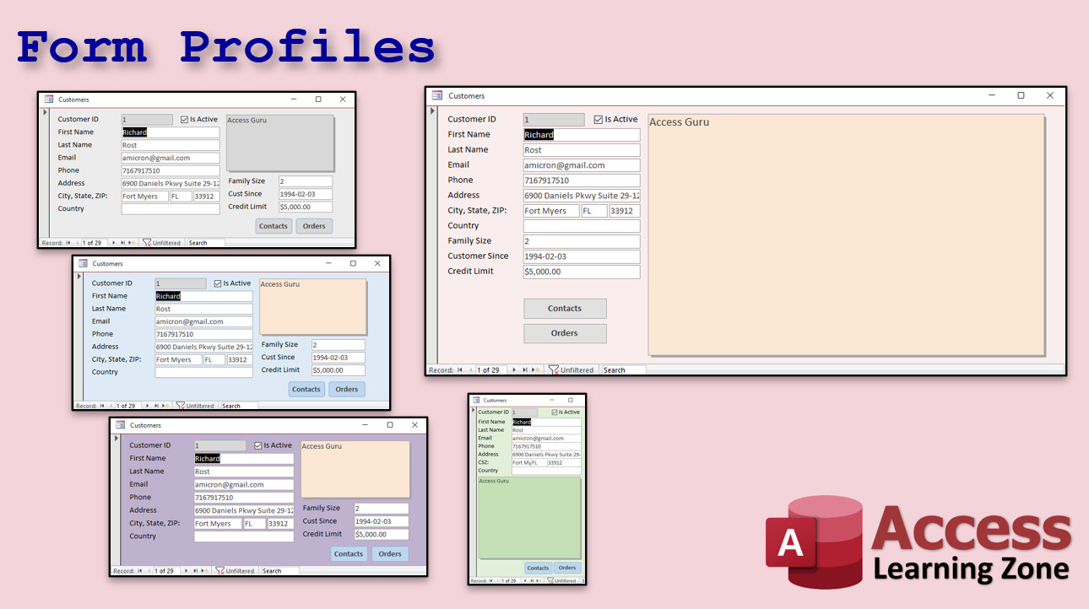Viewport: 1089px width, 609px height.
Task: Click new record star button in large form
Action: (x=536, y=369)
